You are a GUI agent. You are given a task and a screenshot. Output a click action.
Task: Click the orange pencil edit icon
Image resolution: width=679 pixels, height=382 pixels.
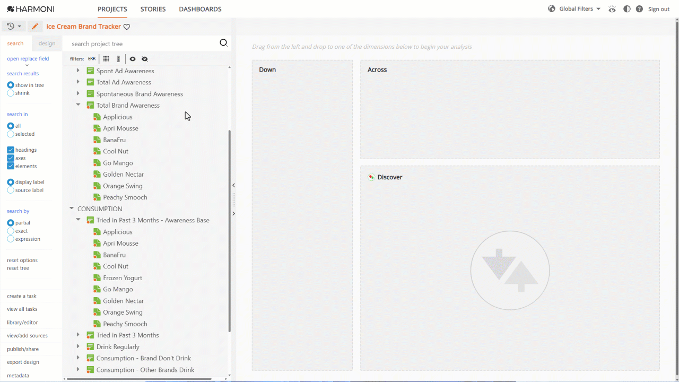pyautogui.click(x=35, y=27)
